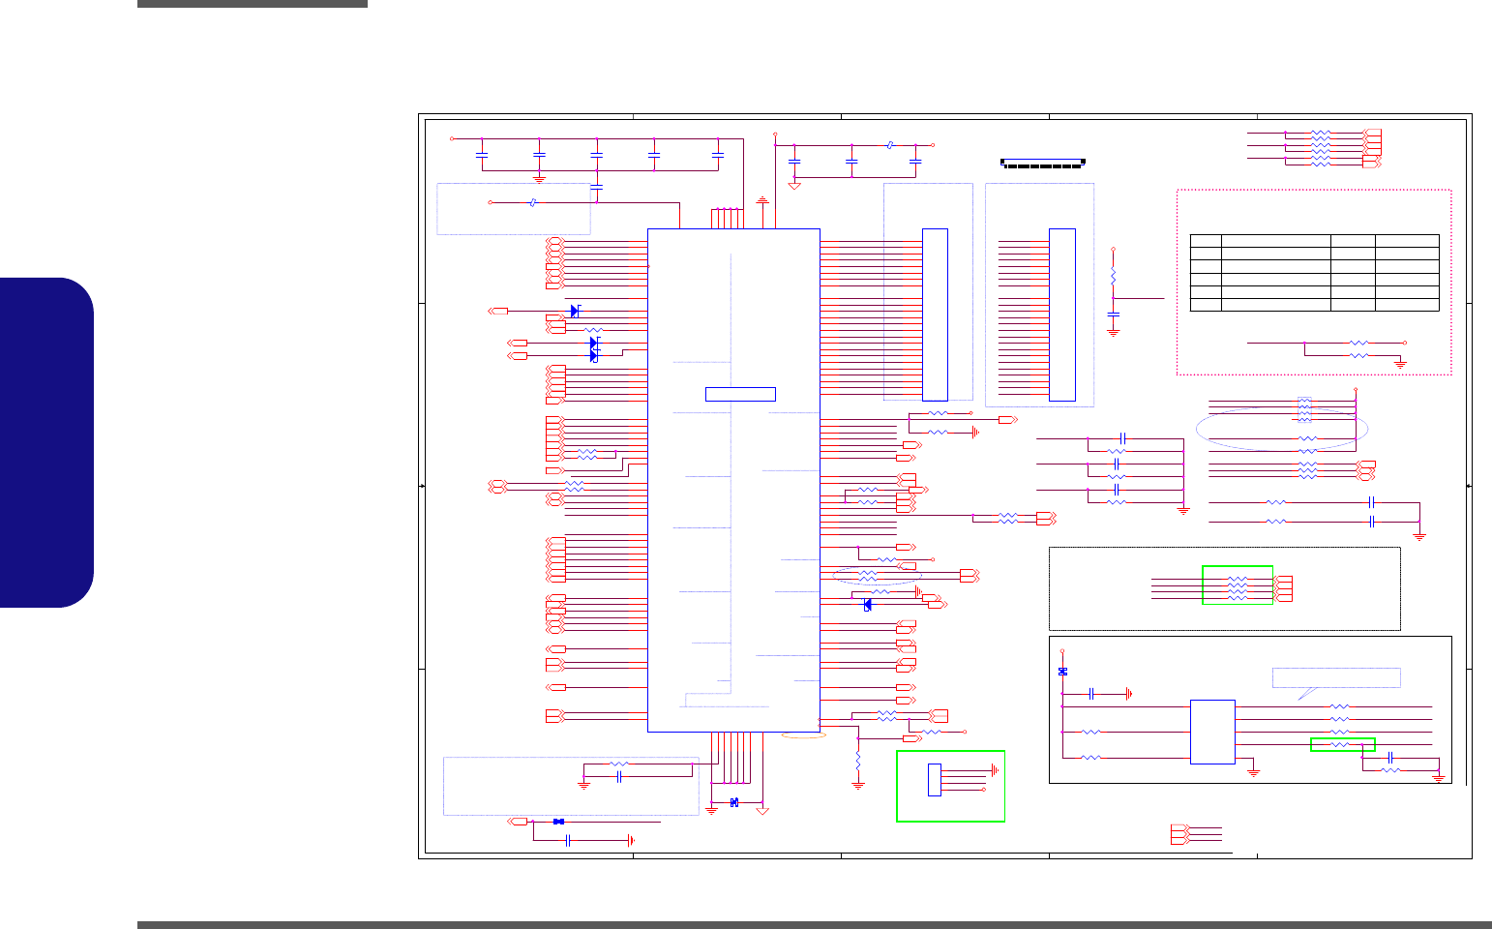
Task: Click the gray footer bar at page bottom
Action: point(815,925)
